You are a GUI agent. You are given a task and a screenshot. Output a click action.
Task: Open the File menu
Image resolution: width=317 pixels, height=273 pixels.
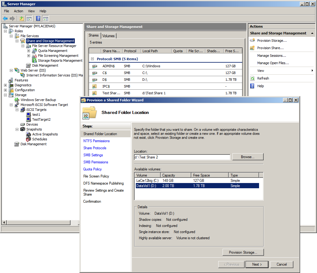click(x=6, y=11)
